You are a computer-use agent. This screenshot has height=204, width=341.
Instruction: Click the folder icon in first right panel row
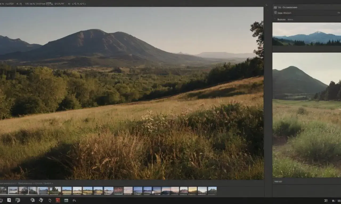coord(276,7)
